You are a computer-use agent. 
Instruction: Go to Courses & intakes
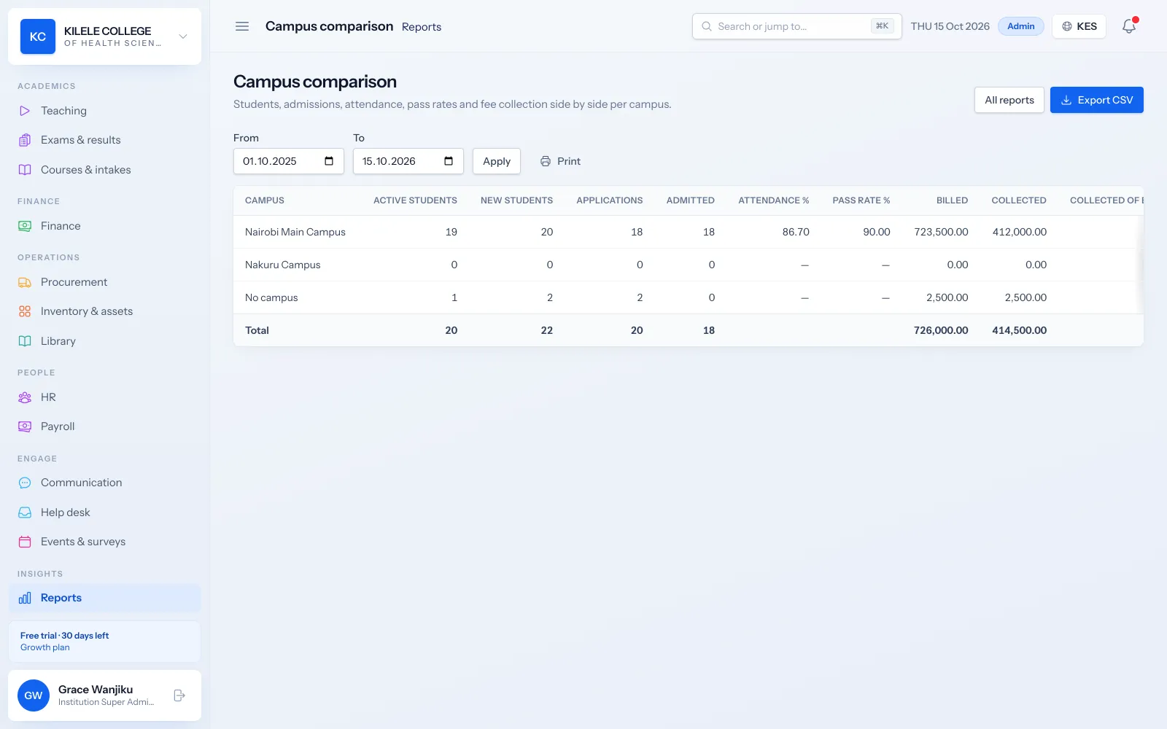(104, 170)
